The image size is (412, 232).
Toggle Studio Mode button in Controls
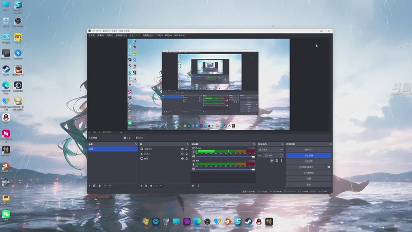coord(308,173)
